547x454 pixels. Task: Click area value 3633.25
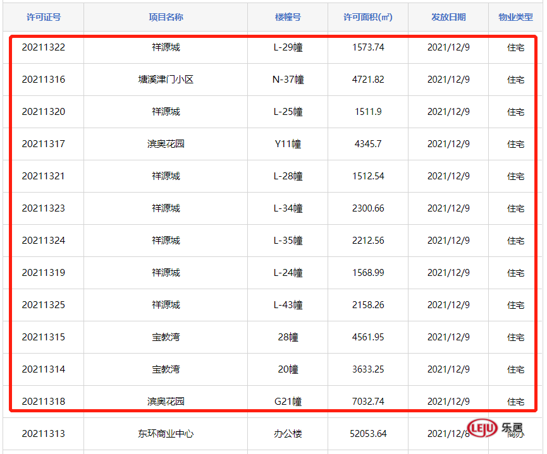(368, 369)
